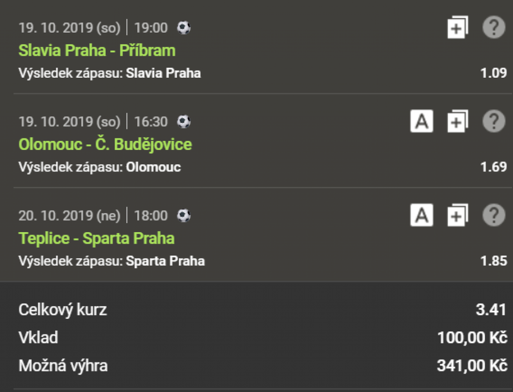The height and width of the screenshot is (392, 513).
Task: Click the 1.09 odds for Slavia Praha
Action: point(493,73)
